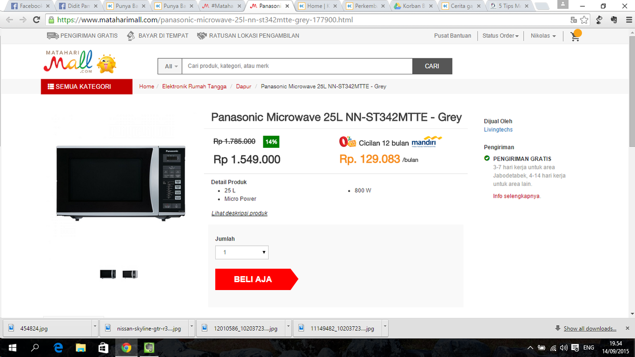Open the Microsoft Edge taskbar icon

tap(59, 348)
